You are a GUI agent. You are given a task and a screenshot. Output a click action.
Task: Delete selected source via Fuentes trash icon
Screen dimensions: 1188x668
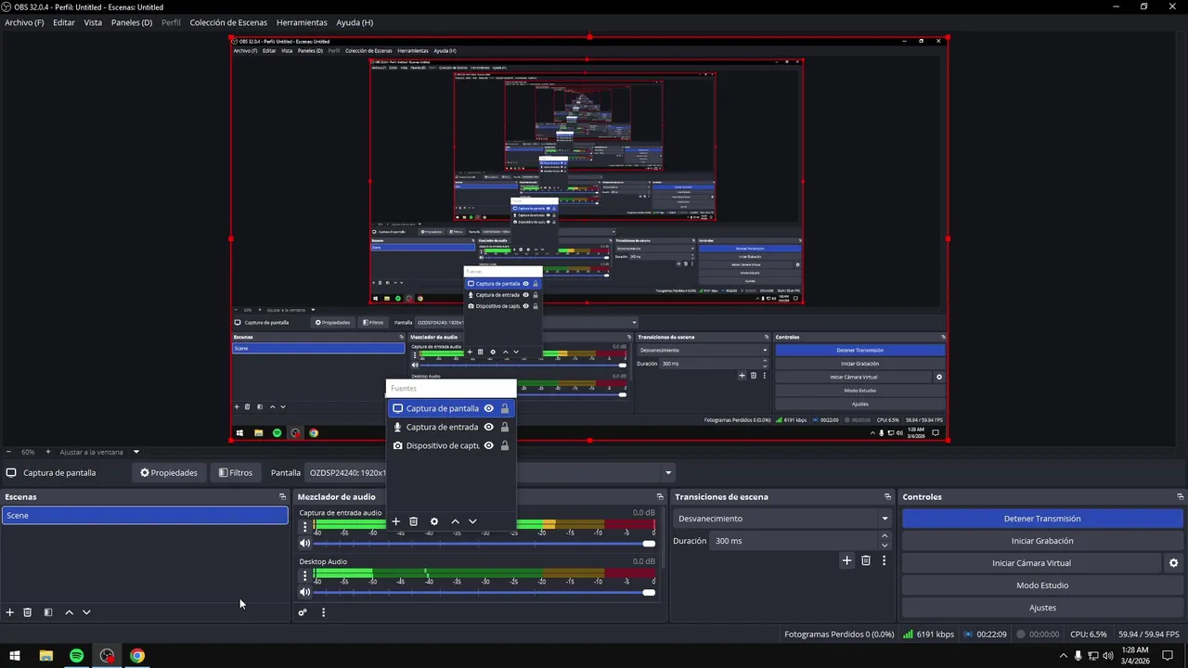click(414, 521)
